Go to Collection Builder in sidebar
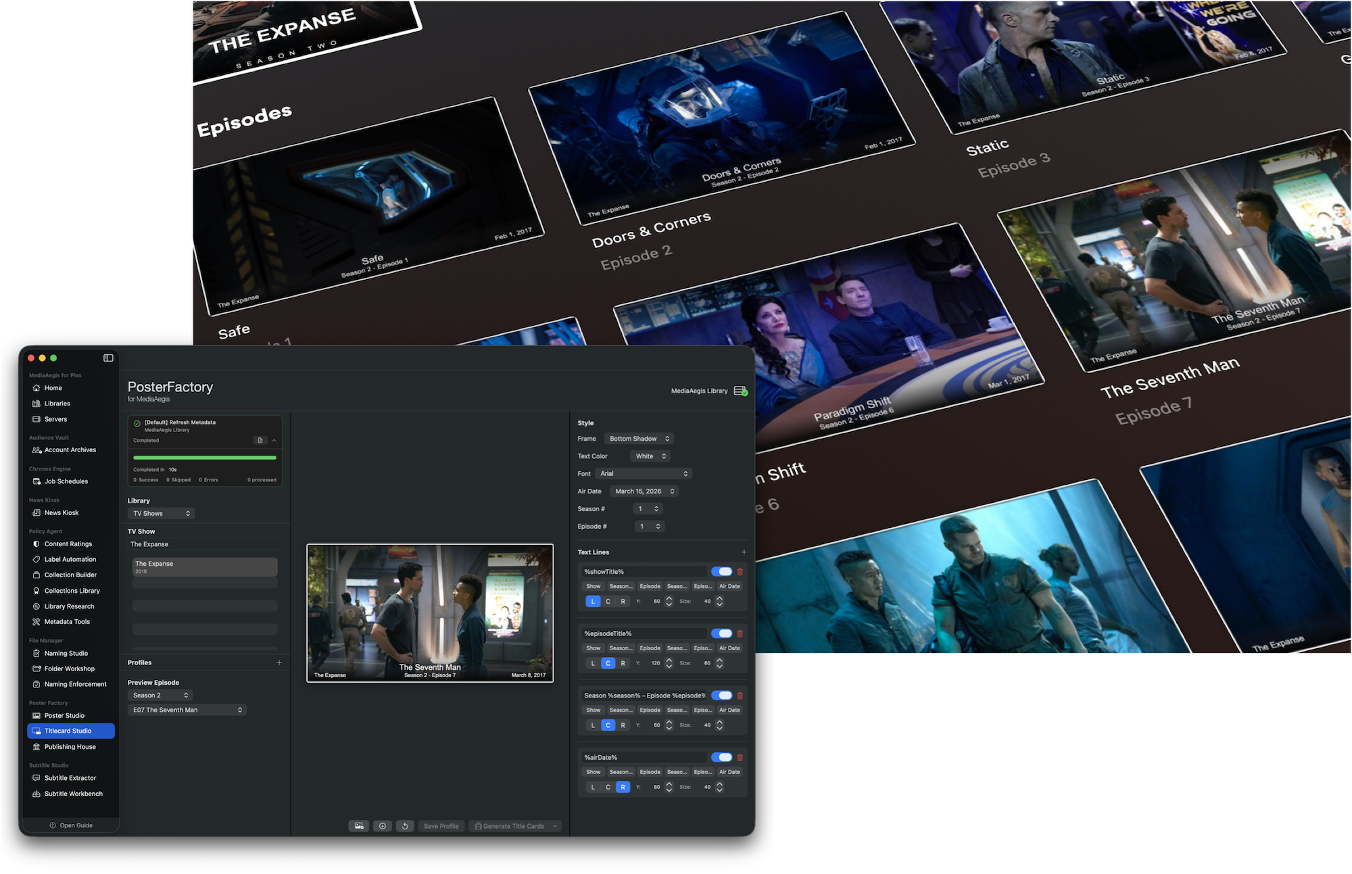1352x874 pixels. pyautogui.click(x=71, y=575)
